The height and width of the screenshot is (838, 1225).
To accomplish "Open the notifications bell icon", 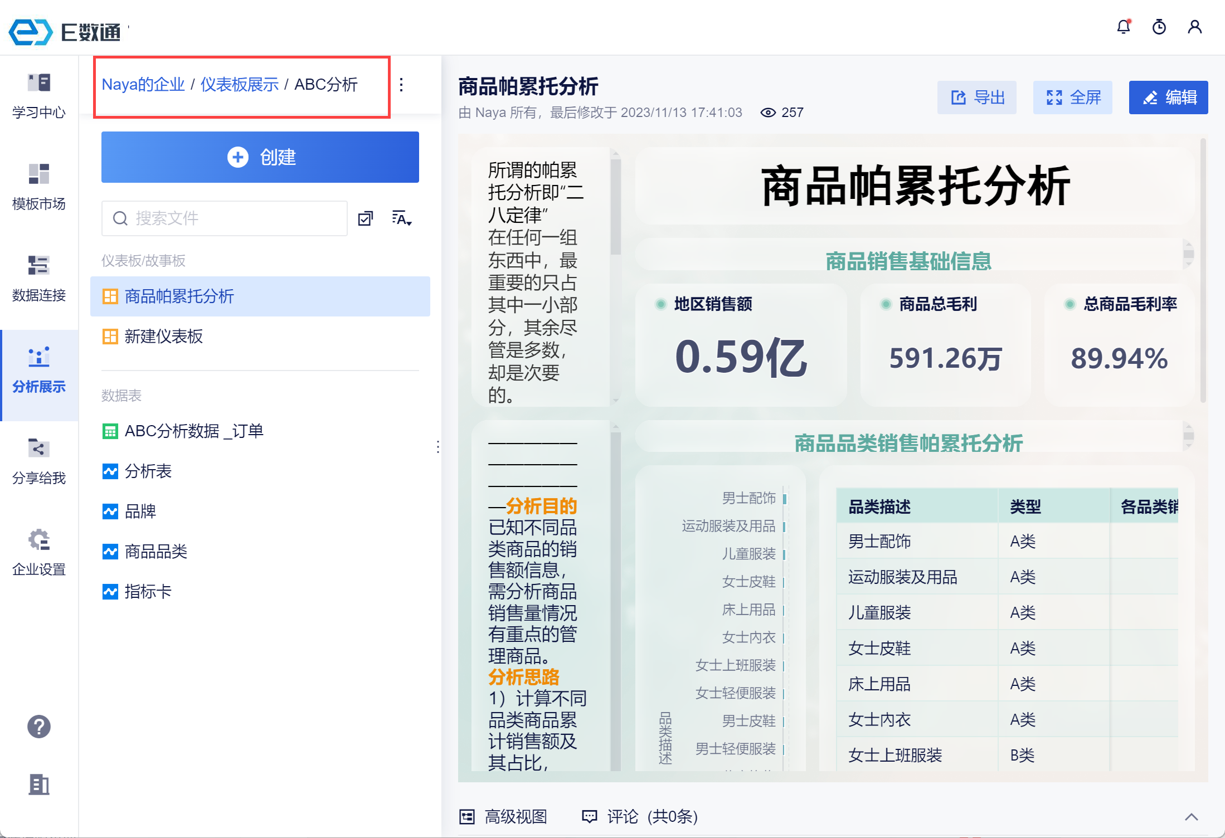I will 1124,27.
